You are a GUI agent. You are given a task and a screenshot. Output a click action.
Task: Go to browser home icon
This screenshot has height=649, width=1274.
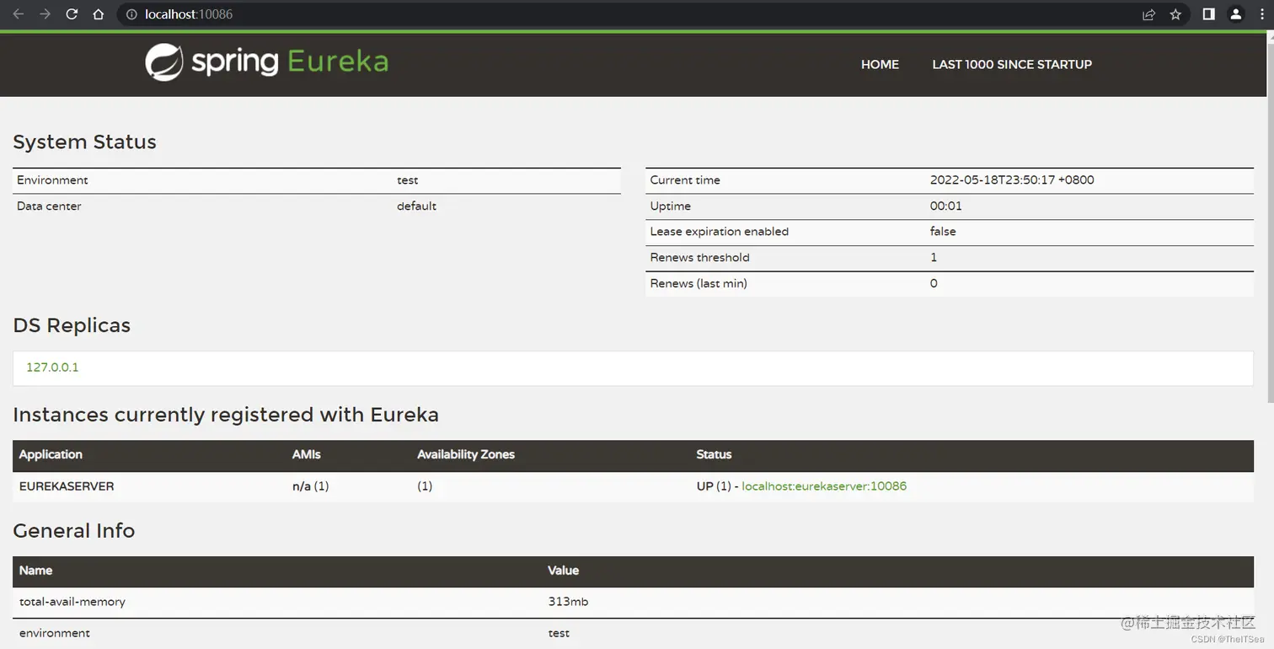pyautogui.click(x=99, y=14)
